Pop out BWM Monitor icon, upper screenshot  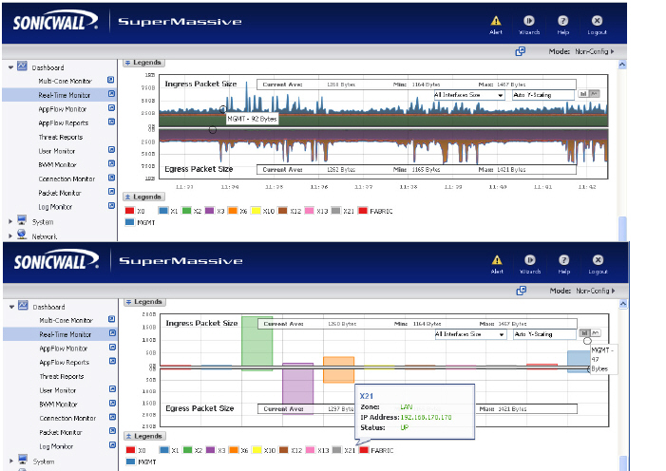click(111, 163)
